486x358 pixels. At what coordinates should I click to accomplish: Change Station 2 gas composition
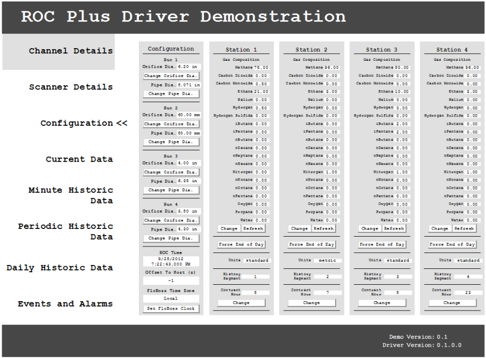tap(299, 229)
